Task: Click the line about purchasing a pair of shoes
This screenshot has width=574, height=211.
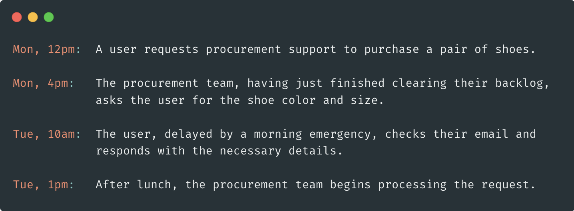Action: pos(315,49)
